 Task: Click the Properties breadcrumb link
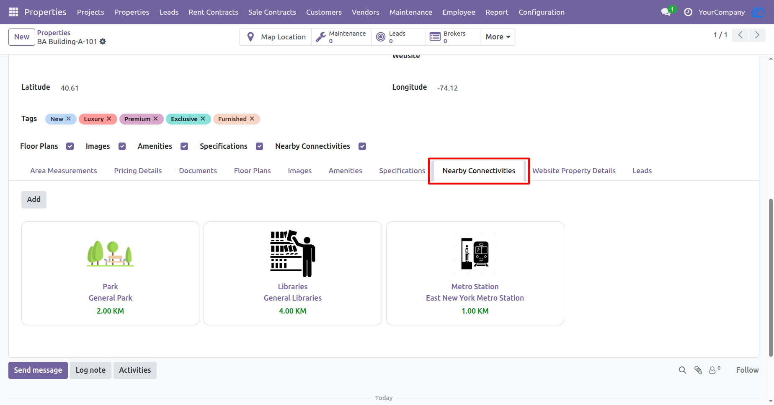click(x=54, y=33)
